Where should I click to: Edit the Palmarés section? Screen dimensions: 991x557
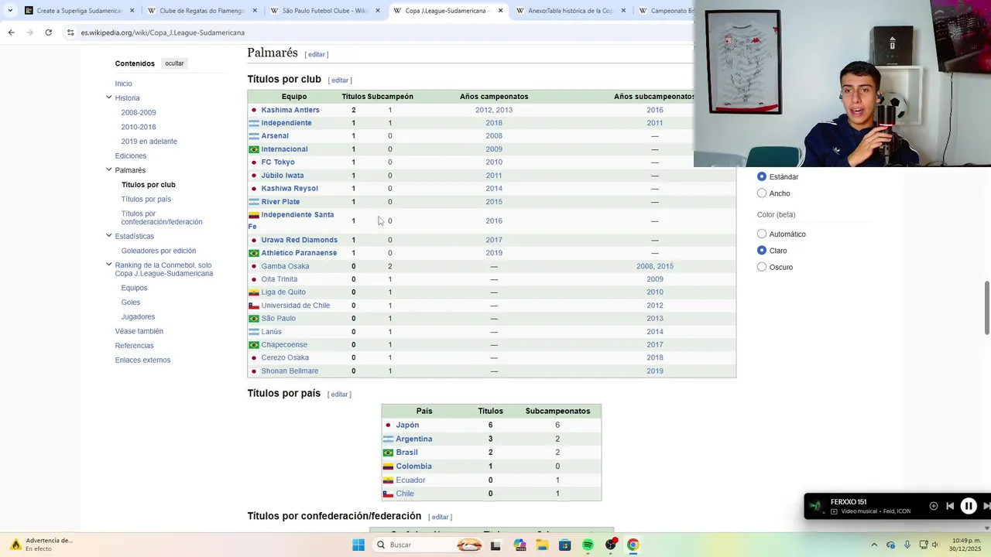point(317,54)
